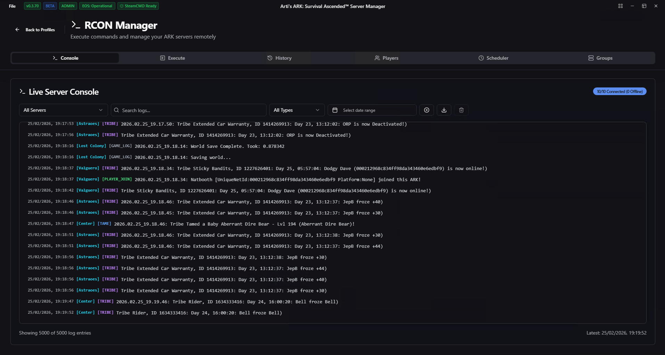
Task: Download the console logs
Action: click(x=444, y=110)
